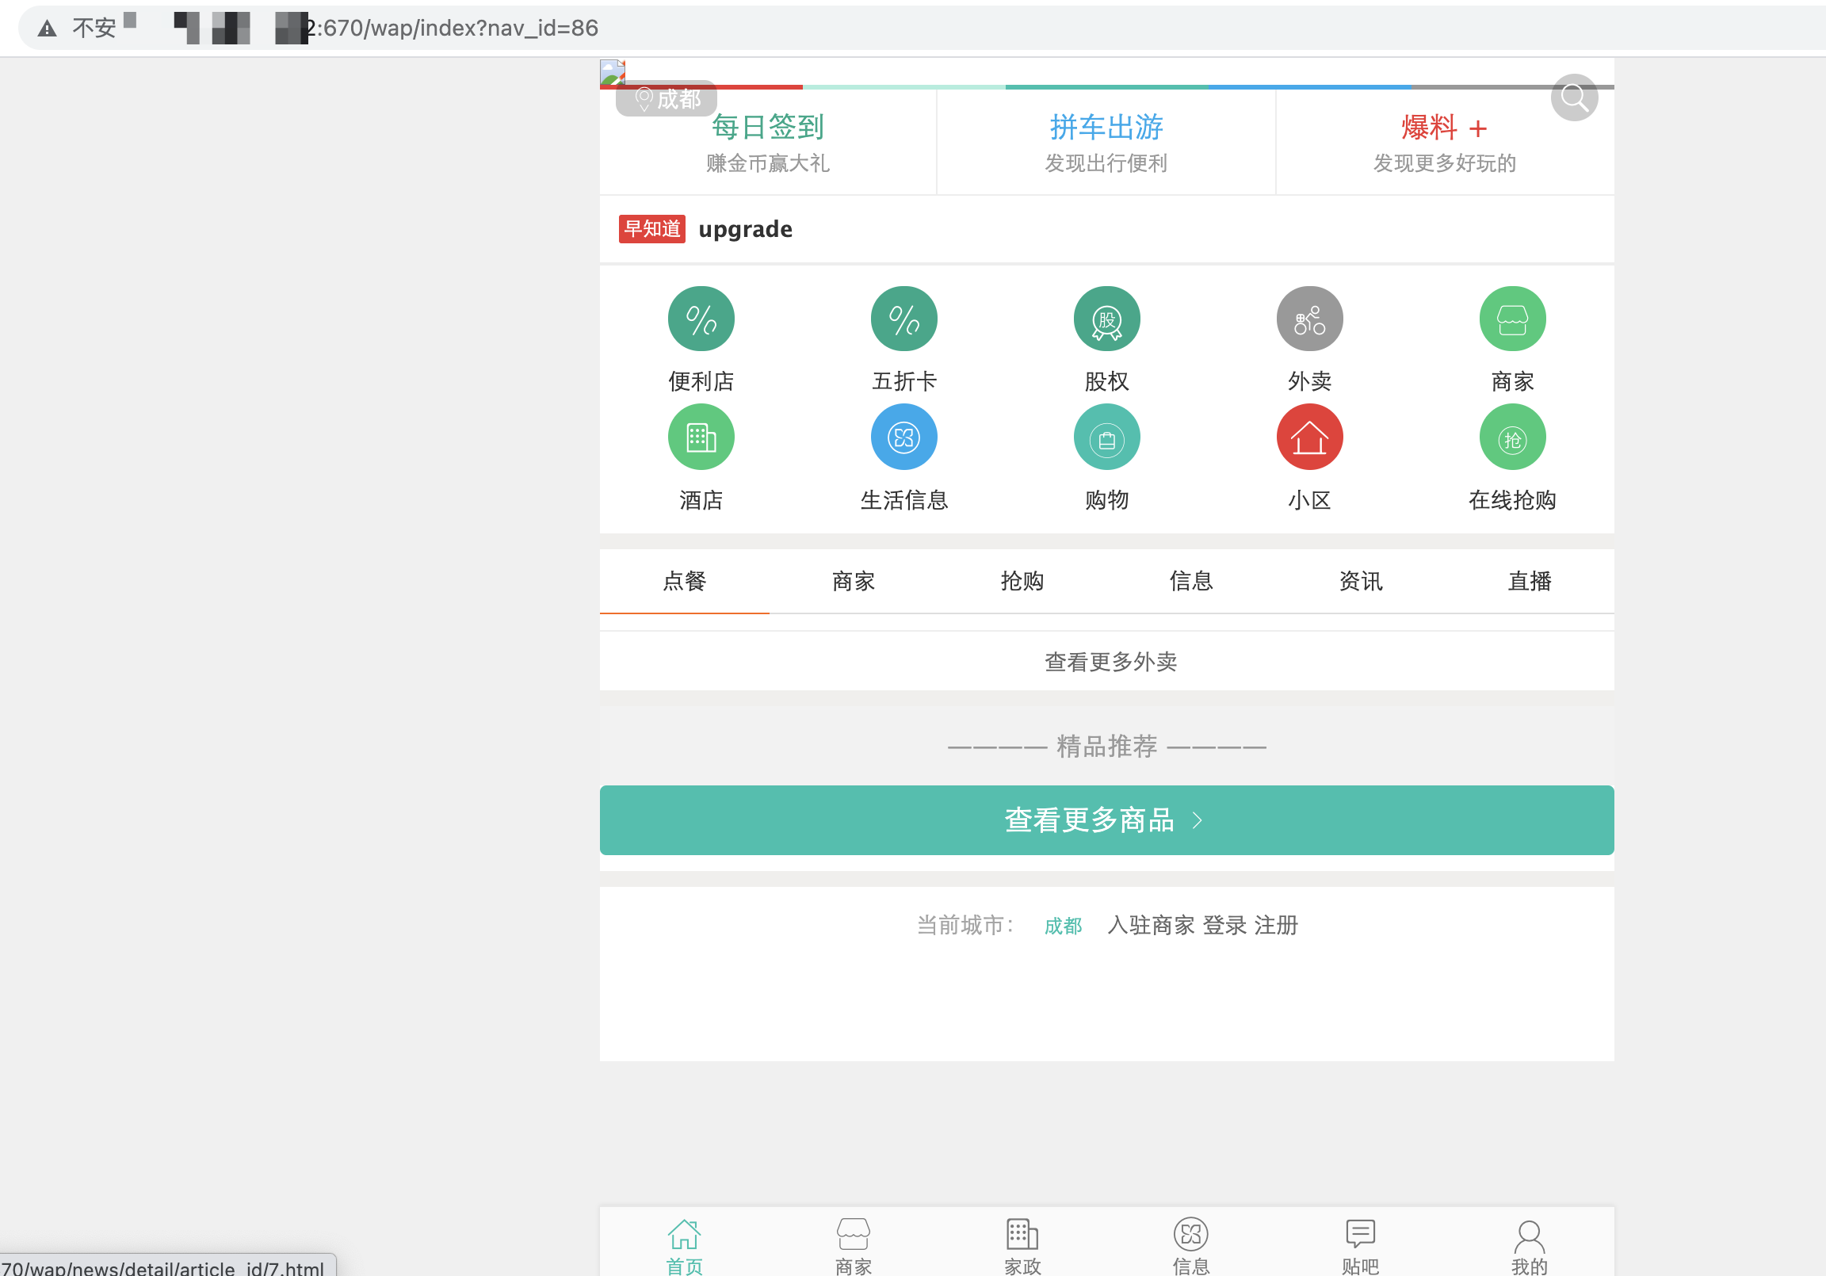The width and height of the screenshot is (1826, 1276).
Task: Click the 查看更多商品 button
Action: coord(1106,820)
